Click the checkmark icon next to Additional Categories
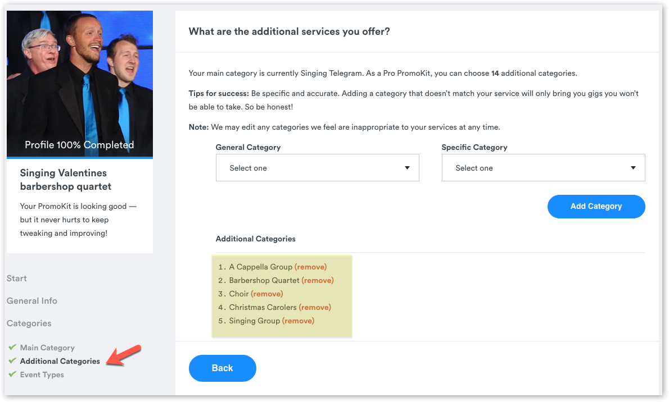The image size is (669, 402). click(x=12, y=361)
